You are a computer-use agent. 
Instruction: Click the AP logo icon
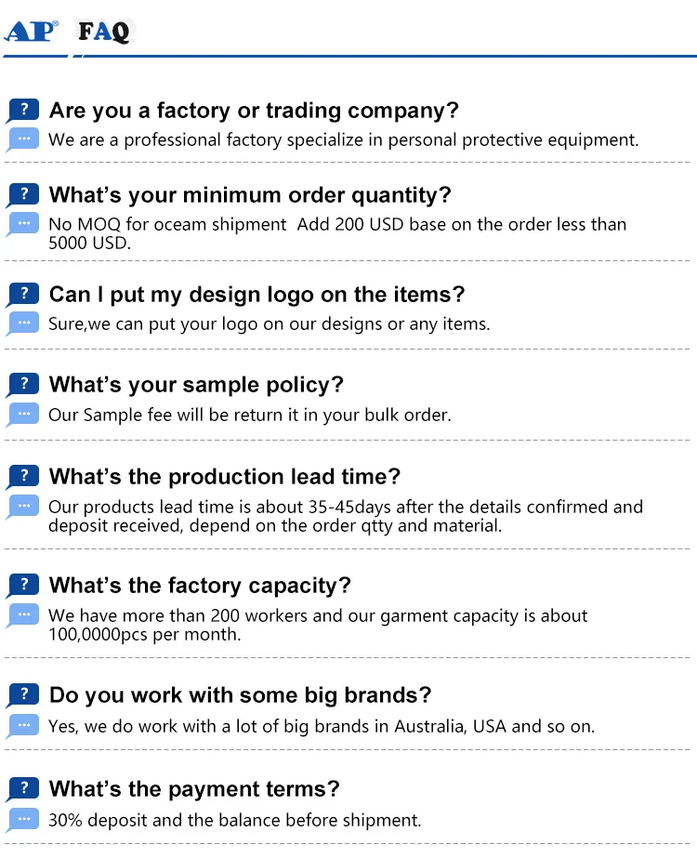point(32,31)
